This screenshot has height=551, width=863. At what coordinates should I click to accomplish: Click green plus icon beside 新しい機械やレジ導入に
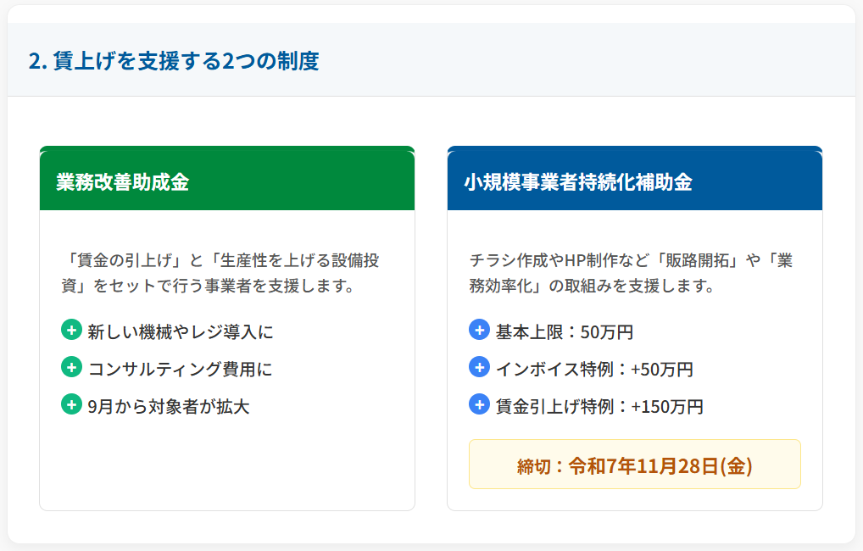pos(71,330)
